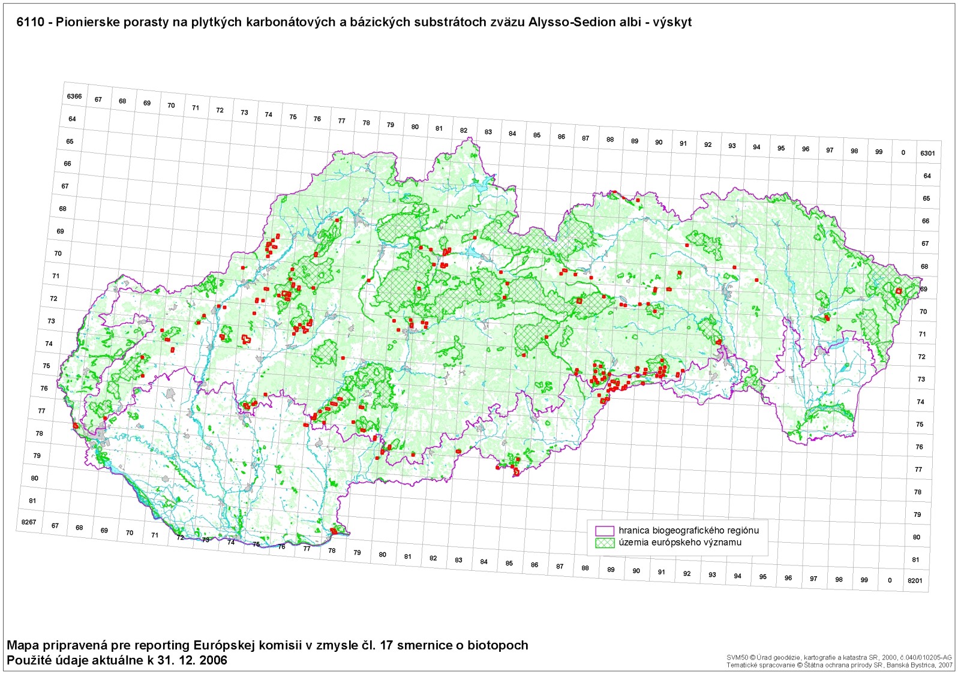Image resolution: width=958 pixels, height=674 pixels.
Task: Click column label '95' in the bottom grid row
Action: click(763, 577)
